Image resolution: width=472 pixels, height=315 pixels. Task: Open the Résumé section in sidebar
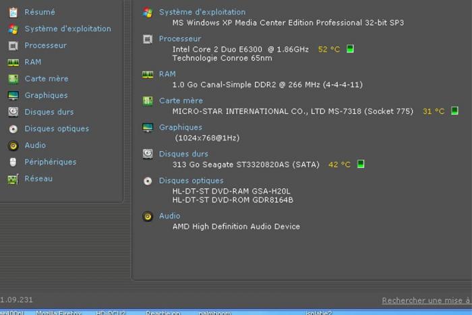click(x=40, y=12)
